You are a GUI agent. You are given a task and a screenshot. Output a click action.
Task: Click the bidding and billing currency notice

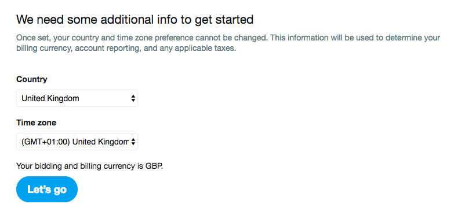click(90, 166)
